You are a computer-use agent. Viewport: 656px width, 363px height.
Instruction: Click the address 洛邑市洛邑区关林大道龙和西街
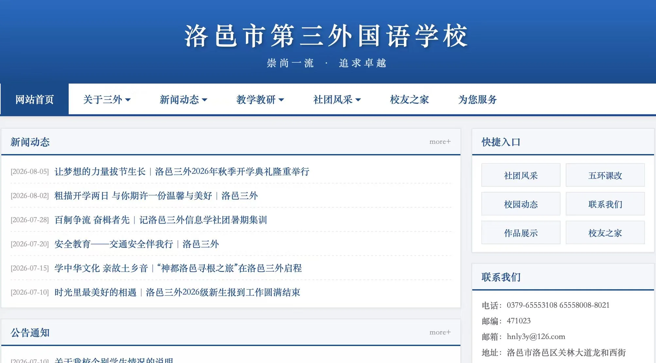coord(566,353)
